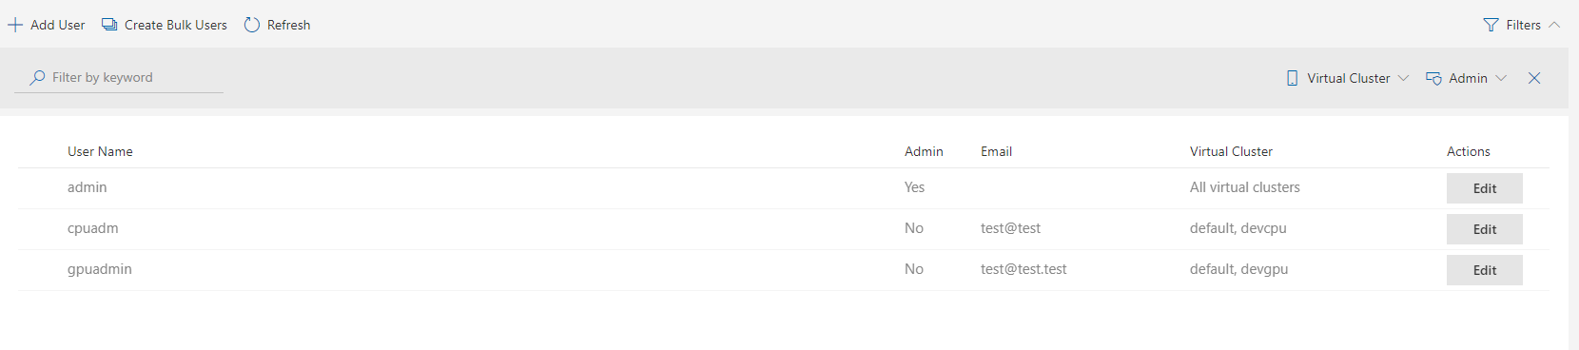Click the Admin filter icon
The image size is (1579, 350).
tap(1433, 78)
